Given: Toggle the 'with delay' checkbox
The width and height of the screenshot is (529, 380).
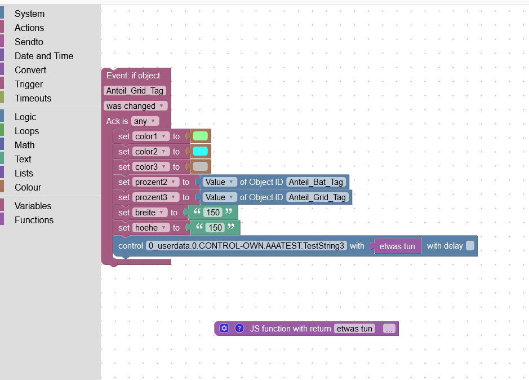Looking at the screenshot, I should pyautogui.click(x=470, y=246).
